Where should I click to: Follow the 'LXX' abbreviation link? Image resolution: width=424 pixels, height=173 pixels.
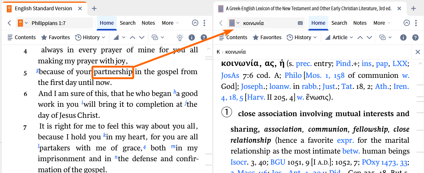[x=400, y=64]
